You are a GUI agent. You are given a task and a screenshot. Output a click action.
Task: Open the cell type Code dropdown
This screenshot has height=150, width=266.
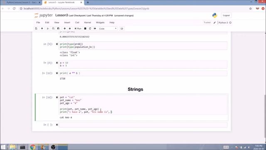click(108, 29)
